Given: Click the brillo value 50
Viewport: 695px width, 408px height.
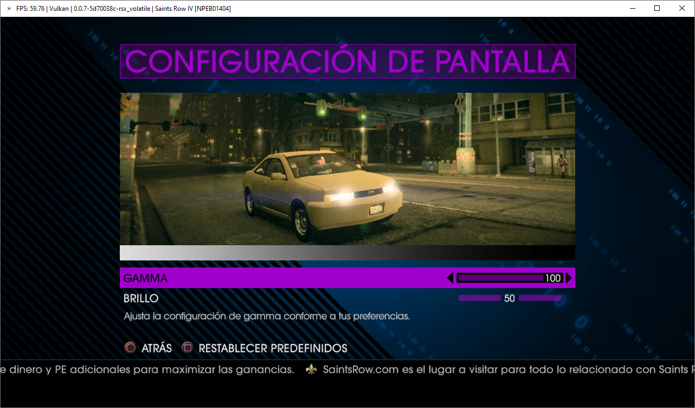Looking at the screenshot, I should tap(510, 298).
